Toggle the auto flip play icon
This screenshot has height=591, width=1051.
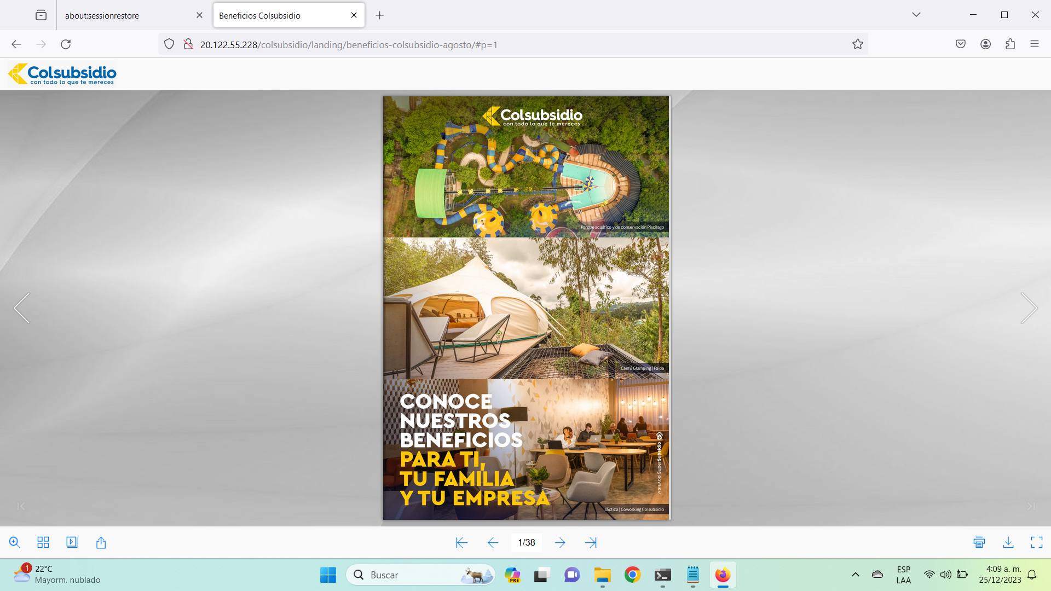pyautogui.click(x=72, y=542)
